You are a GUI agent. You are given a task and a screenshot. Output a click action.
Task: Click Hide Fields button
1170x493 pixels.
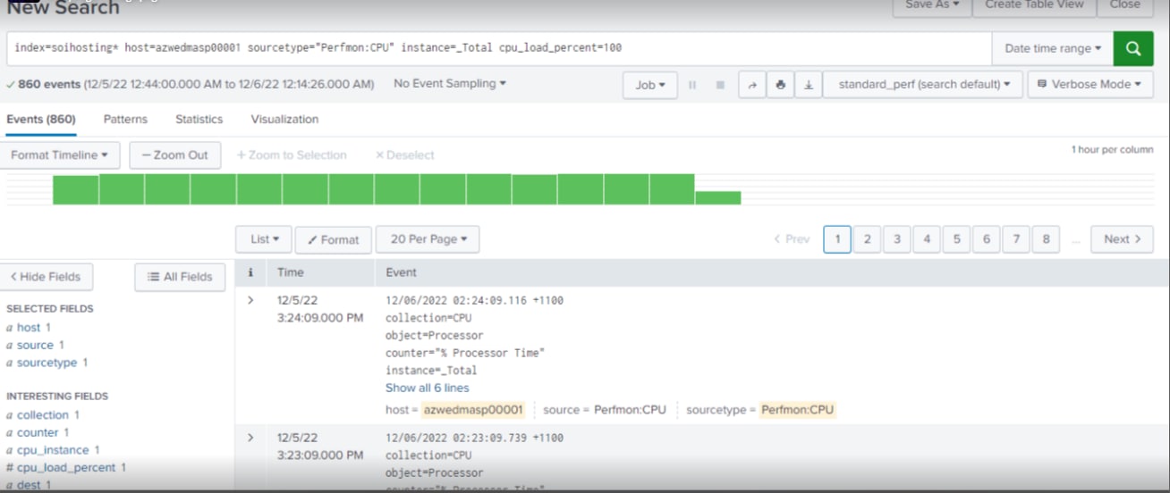(46, 277)
